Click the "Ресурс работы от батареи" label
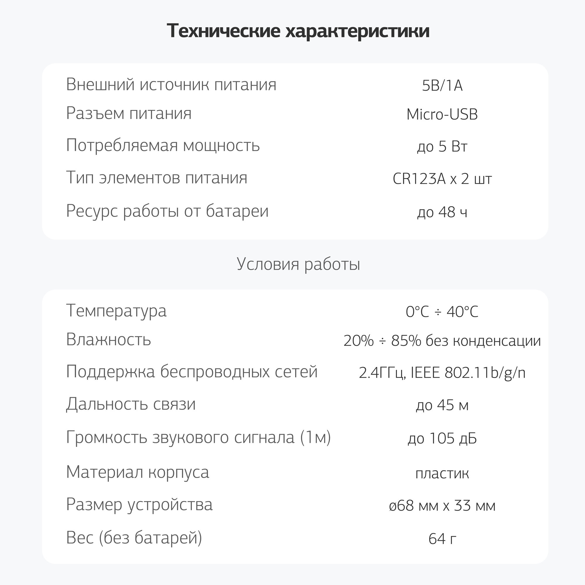 (x=167, y=211)
